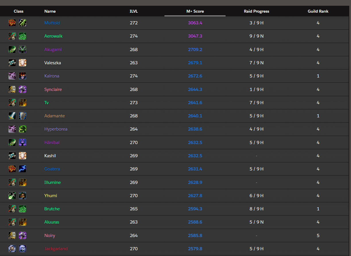Open Aluuras's character profile
Screen dimensions: 351x256
[x=52, y=222]
